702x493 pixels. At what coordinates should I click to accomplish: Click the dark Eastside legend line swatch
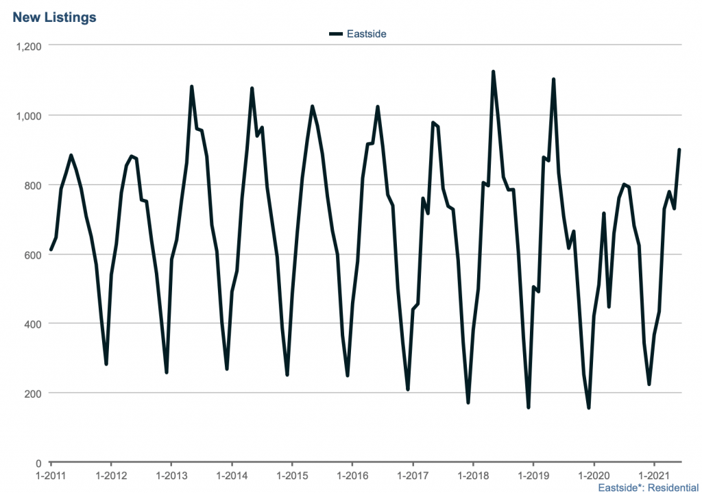[x=336, y=34]
